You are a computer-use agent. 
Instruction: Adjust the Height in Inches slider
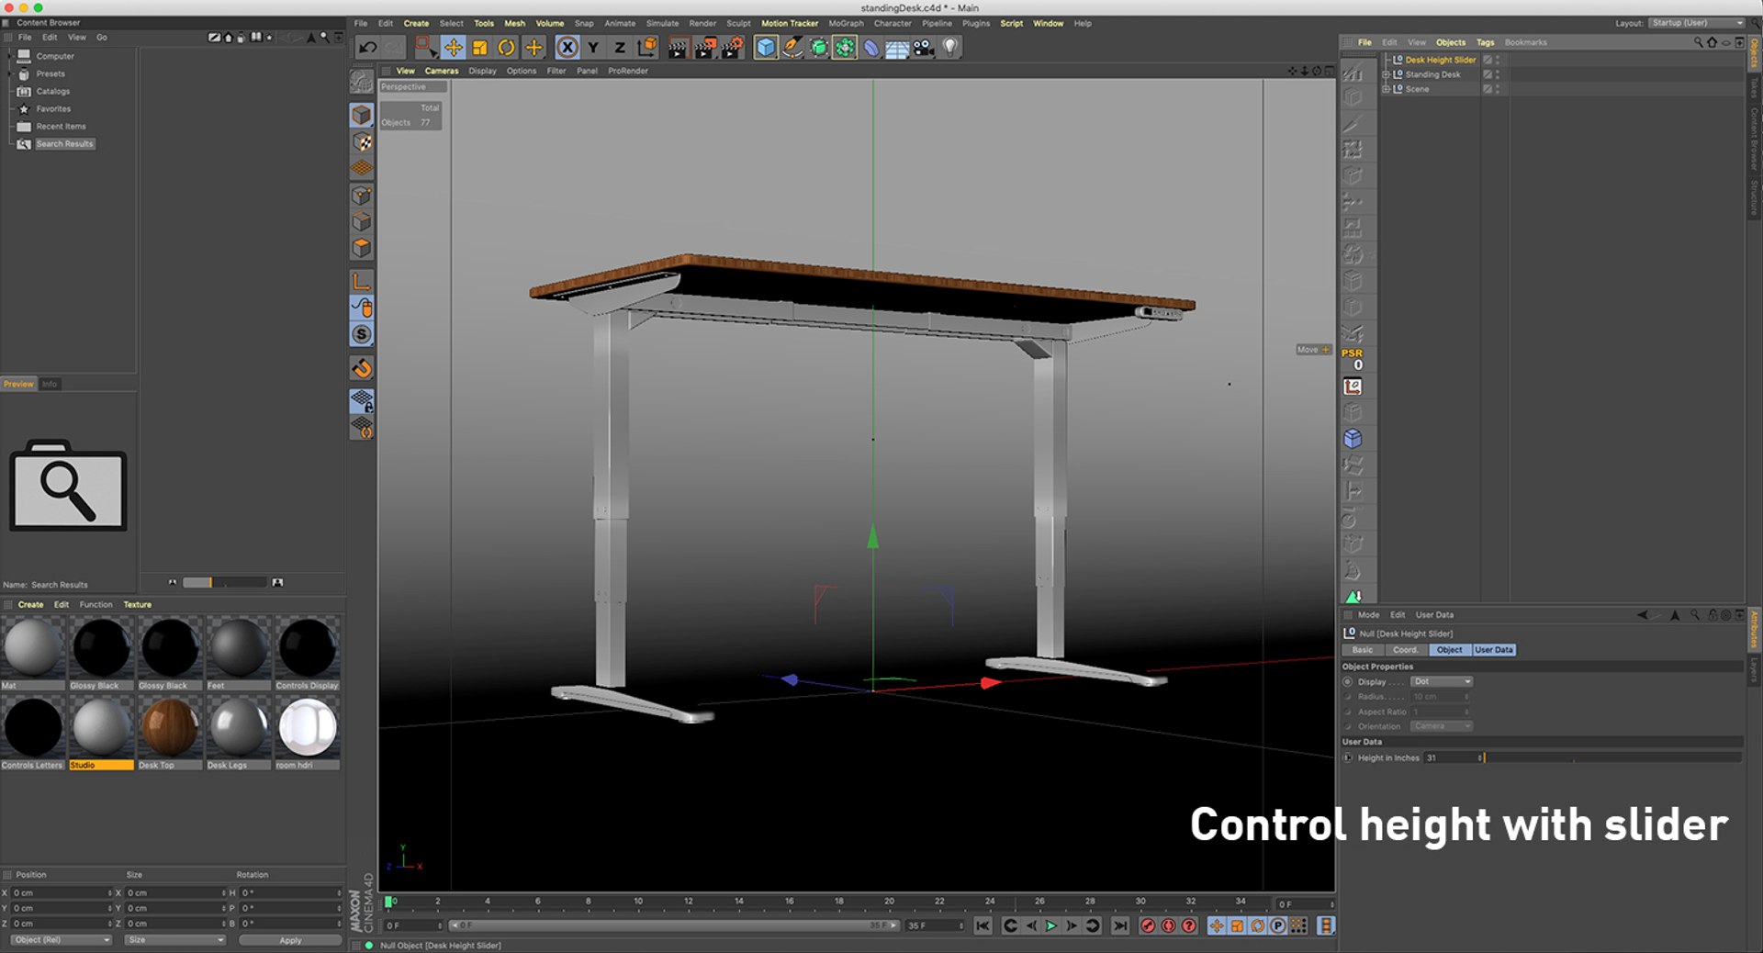point(1613,758)
